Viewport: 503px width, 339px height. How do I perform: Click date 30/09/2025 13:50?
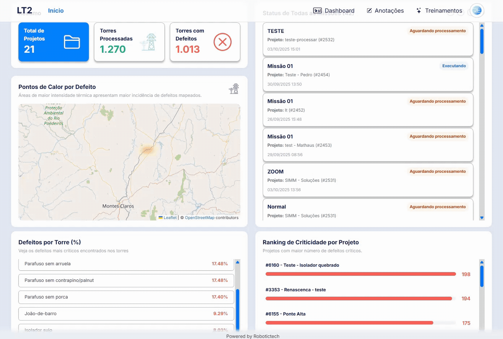[x=284, y=84]
